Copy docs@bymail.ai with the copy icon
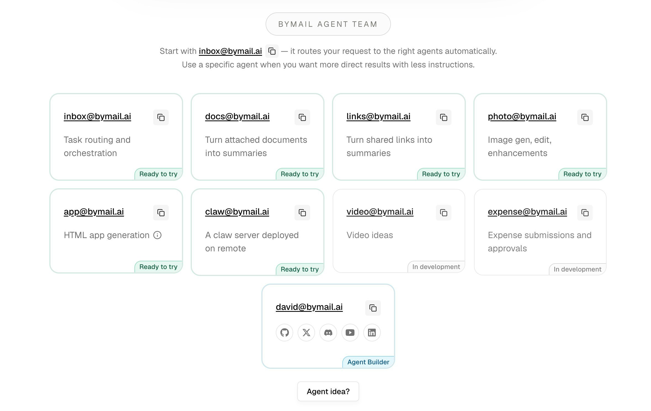This screenshot has height=411, width=651. 302,117
